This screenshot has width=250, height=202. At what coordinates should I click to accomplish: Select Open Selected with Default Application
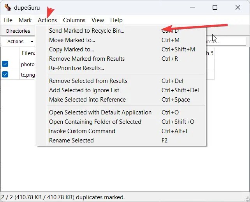coord(121,112)
